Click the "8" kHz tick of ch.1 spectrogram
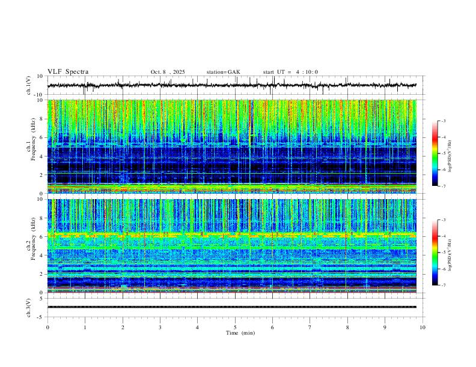This screenshot has height=367, width=476. click(42, 119)
